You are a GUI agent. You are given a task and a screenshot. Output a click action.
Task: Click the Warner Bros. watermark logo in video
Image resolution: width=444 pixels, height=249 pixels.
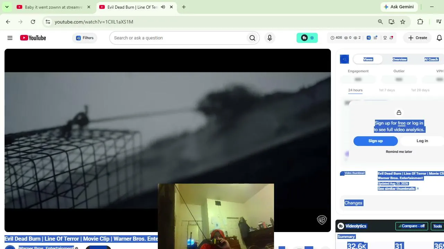point(322,220)
